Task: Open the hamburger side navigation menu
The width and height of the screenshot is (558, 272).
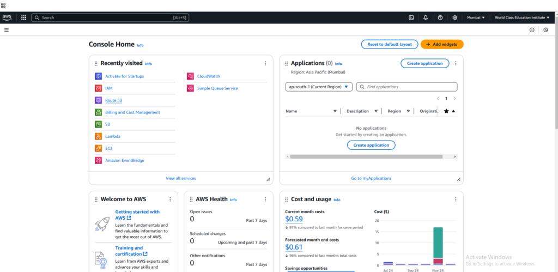Action: [x=7, y=30]
